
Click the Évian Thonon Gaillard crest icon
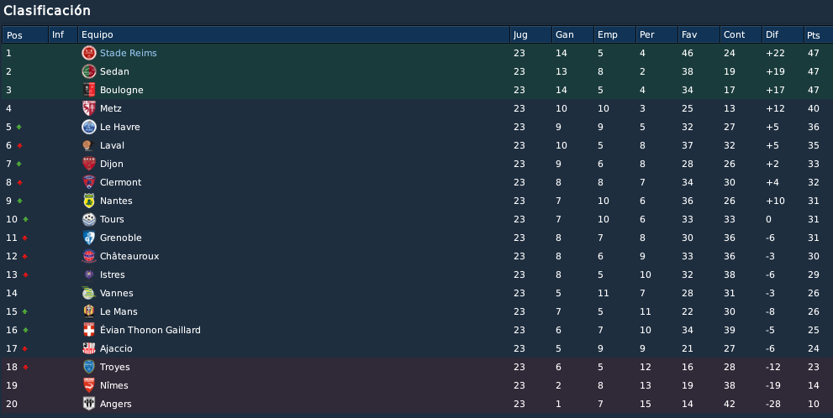pyautogui.click(x=89, y=330)
